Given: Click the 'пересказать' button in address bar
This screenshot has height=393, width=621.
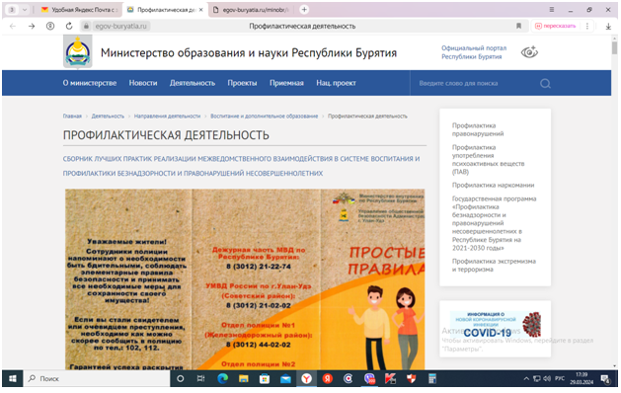Looking at the screenshot, I should click(x=555, y=26).
